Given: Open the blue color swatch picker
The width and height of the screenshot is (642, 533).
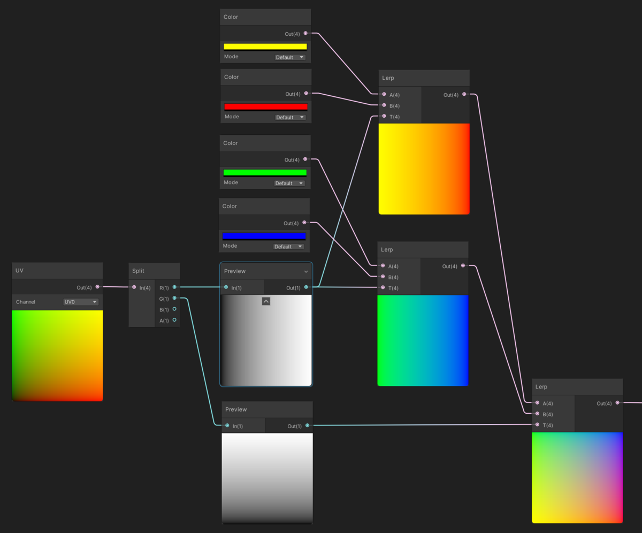Looking at the screenshot, I should tap(264, 236).
